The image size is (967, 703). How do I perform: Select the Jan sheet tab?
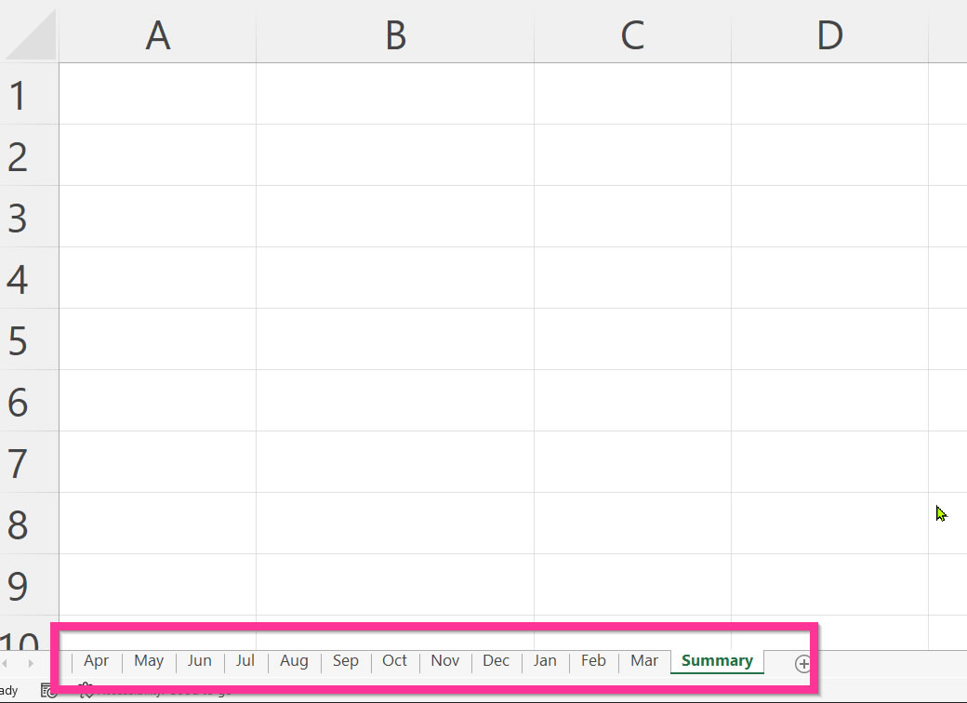point(545,660)
